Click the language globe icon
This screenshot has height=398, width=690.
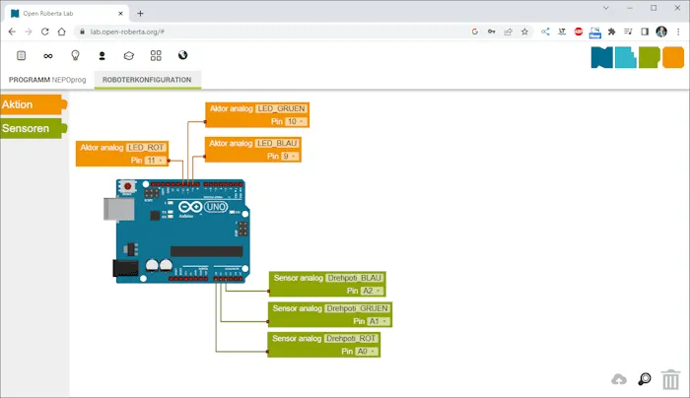coord(182,56)
